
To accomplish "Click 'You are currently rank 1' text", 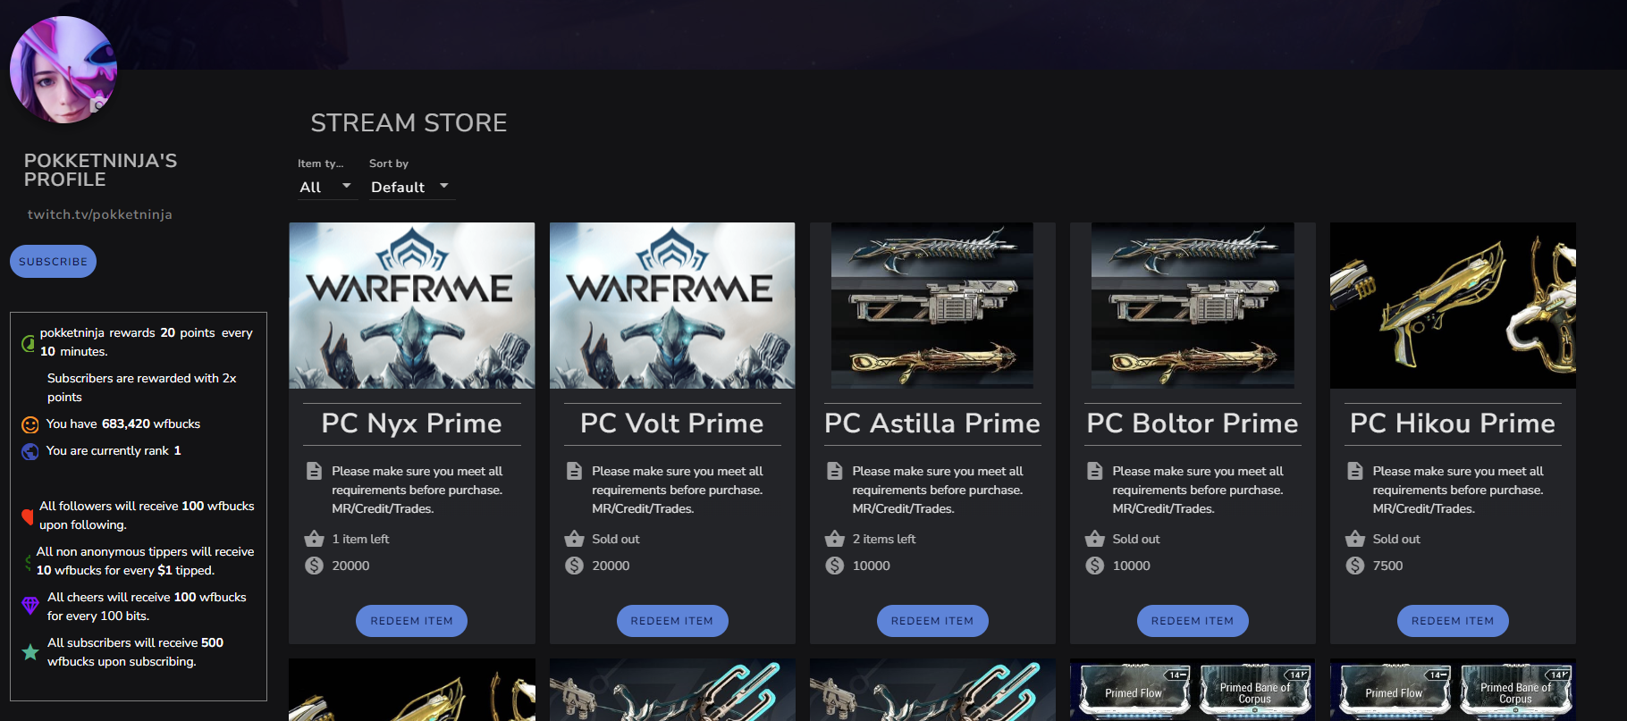I will [x=114, y=450].
